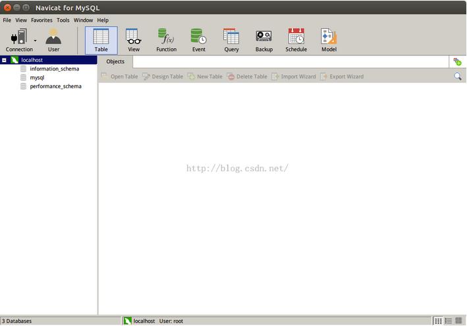Select the Table objects icon
Screen dimensions: 467x326
(101, 40)
